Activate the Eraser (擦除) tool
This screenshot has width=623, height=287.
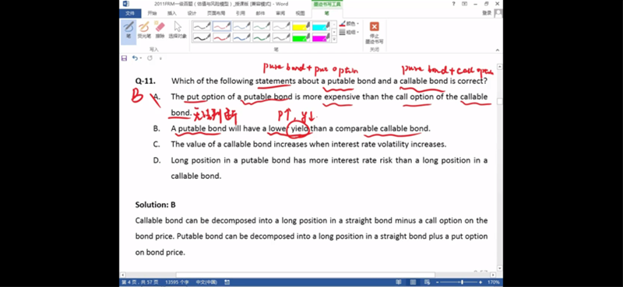(160, 30)
